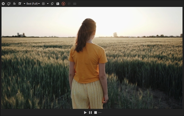Expand Split Screen View options arrow
Screen dimensions: 184x116
24,4
